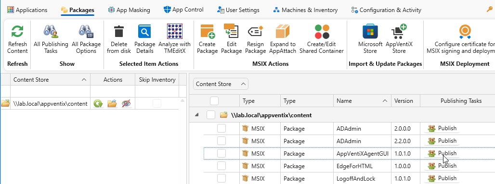Click the Create Package icon
Image resolution: width=495 pixels, height=184 pixels.
pos(208,32)
